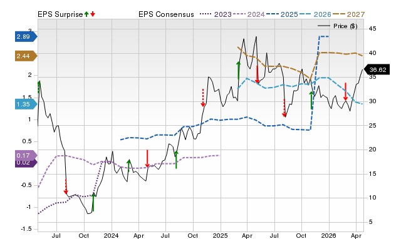Image resolution: width=401 pixels, height=239 pixels.
Task: Click the 45 label on the price axis
Action: point(372,29)
